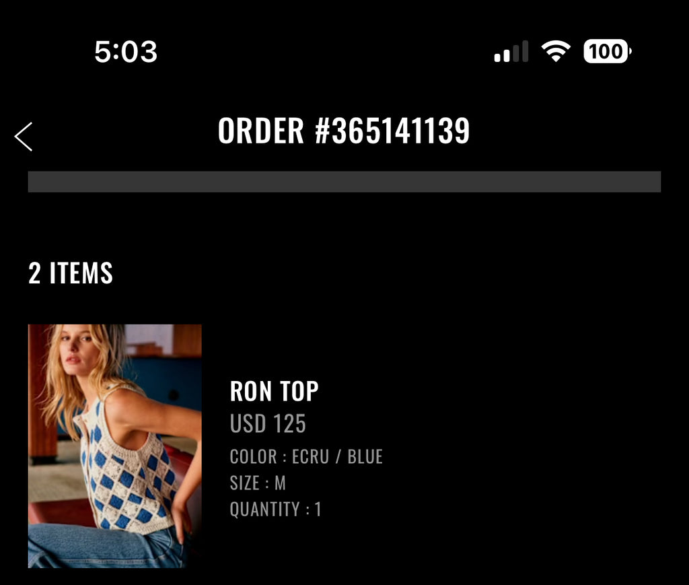Tap the battery 100 indicator
The width and height of the screenshot is (689, 585).
(x=608, y=51)
